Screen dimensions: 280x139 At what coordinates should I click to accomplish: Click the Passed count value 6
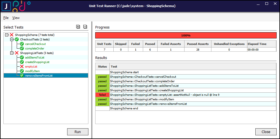pyautogui.click(x=150, y=50)
